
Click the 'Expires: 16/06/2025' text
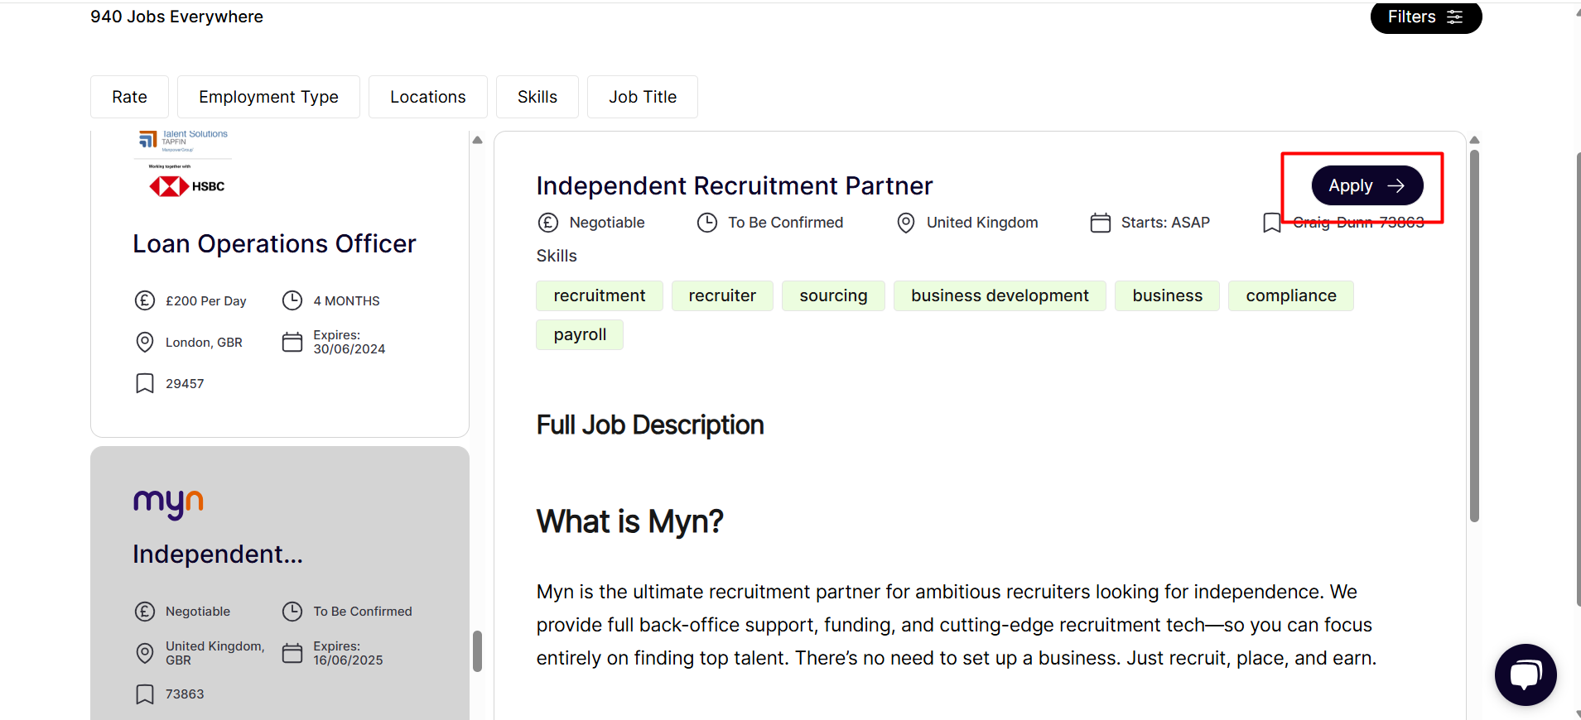pos(348,653)
